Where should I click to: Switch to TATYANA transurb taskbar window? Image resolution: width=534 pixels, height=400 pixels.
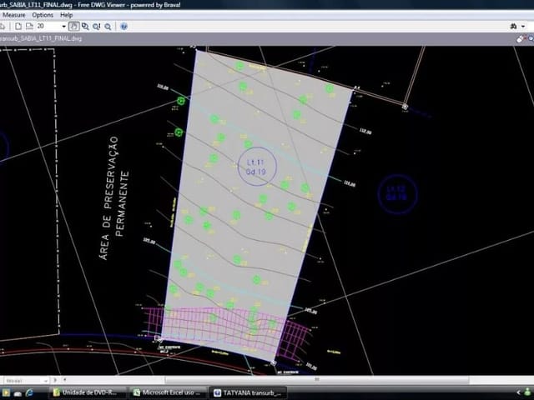(x=248, y=392)
